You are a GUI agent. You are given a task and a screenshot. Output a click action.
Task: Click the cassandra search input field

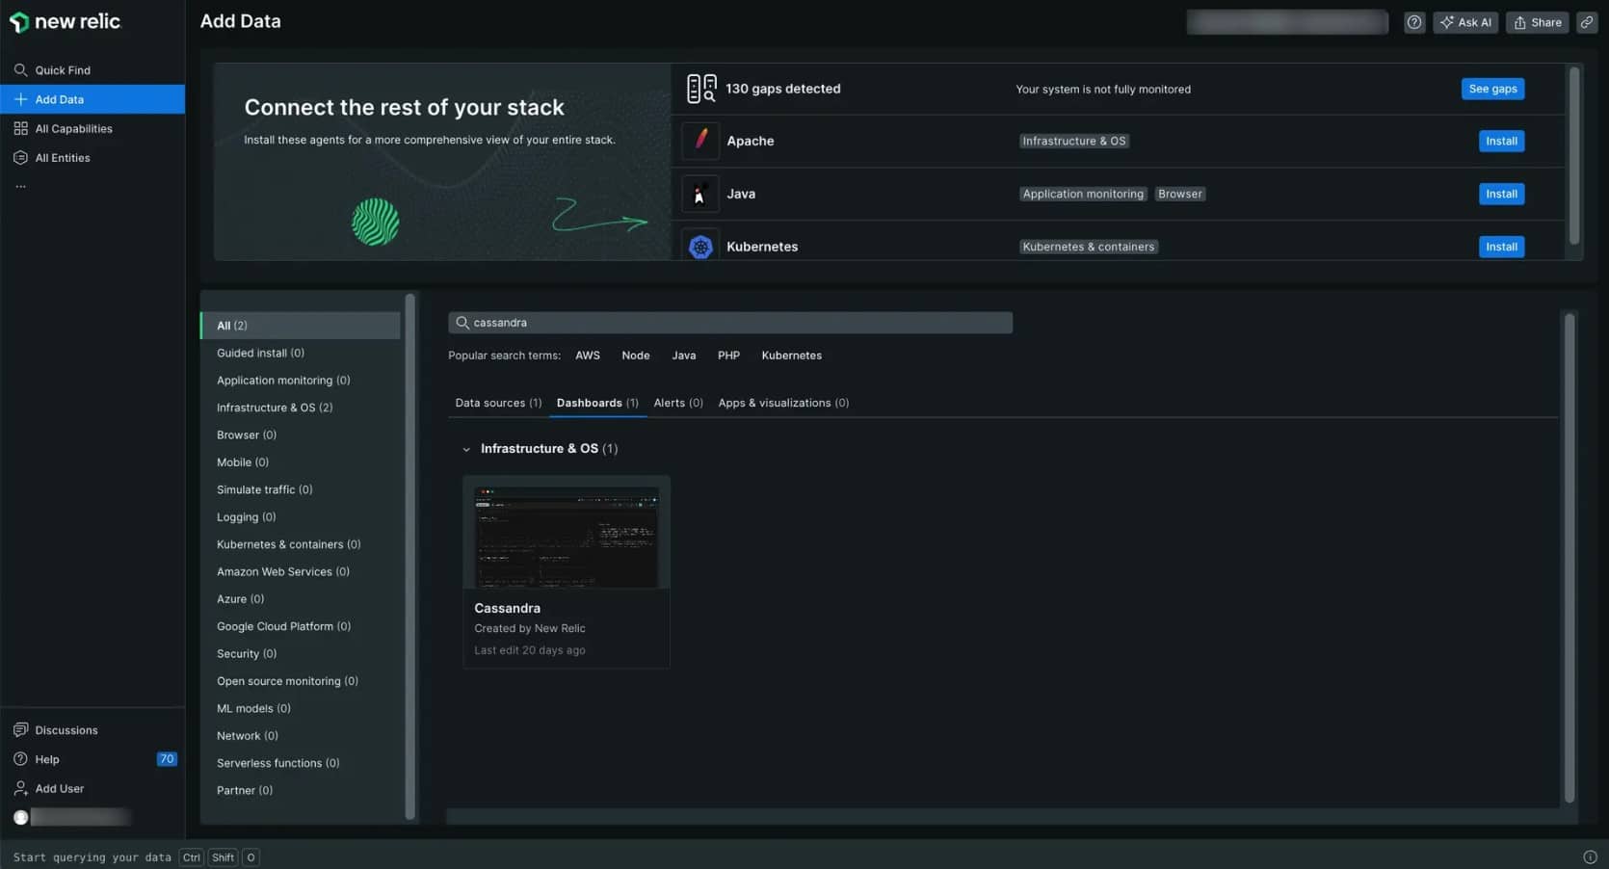[730, 323]
